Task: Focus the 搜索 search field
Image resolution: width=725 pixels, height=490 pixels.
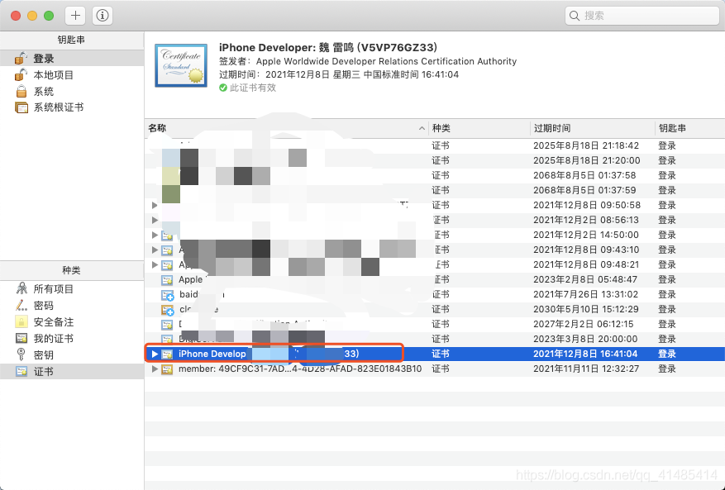Action: coord(642,16)
